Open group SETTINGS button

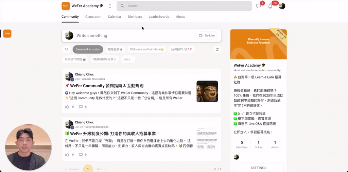point(258,168)
